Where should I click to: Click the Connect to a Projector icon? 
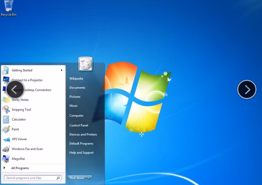(6, 79)
